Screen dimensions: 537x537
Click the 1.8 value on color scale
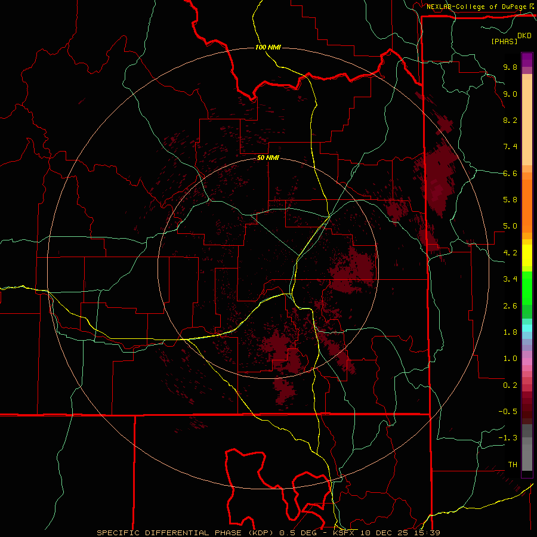510,332
